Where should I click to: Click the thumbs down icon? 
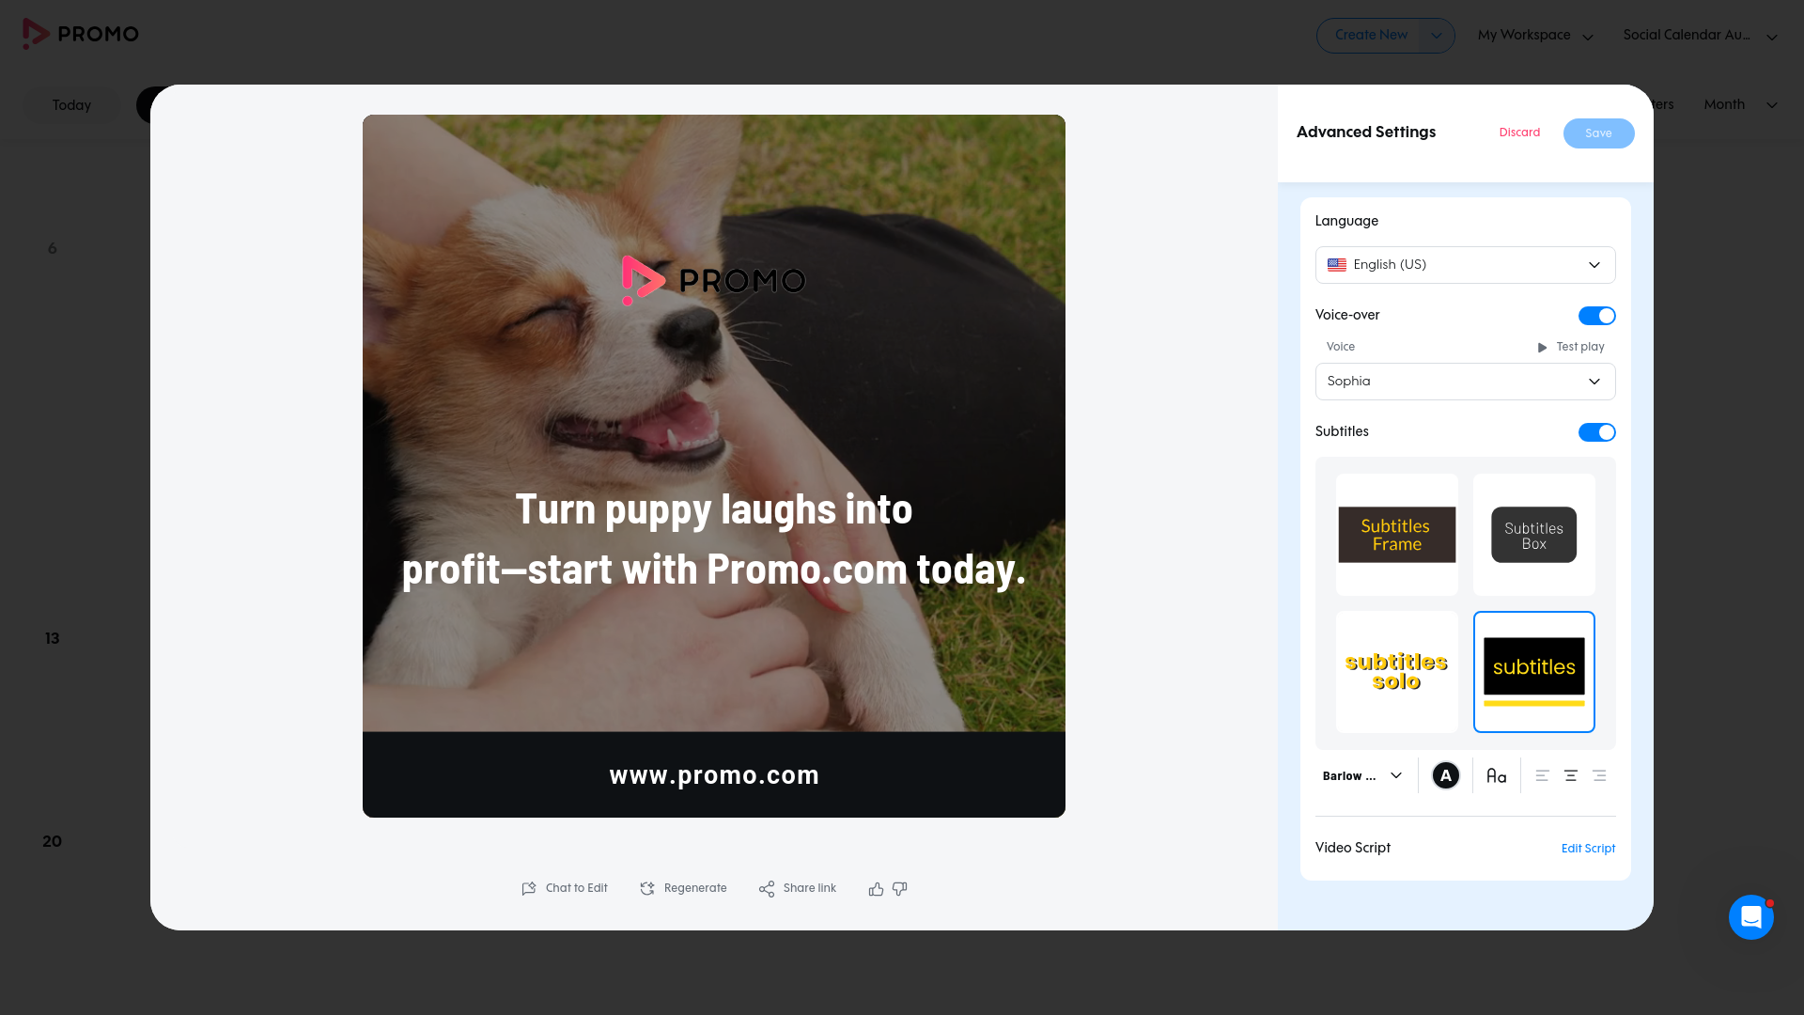[x=899, y=889]
